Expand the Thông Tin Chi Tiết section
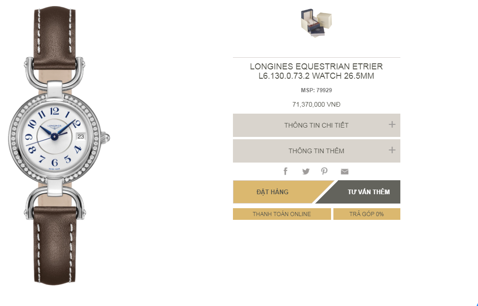Viewport: 478px width, 306px height. pyautogui.click(x=316, y=125)
